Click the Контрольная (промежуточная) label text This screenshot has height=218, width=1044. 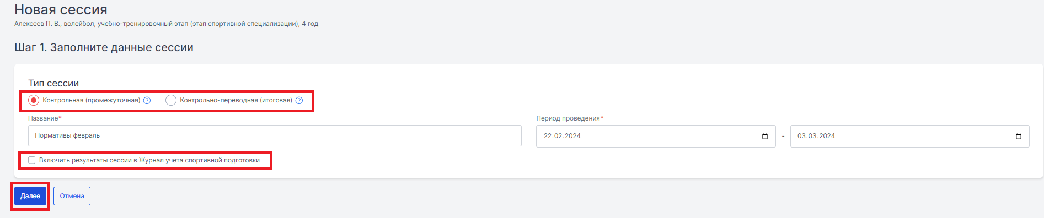92,100
